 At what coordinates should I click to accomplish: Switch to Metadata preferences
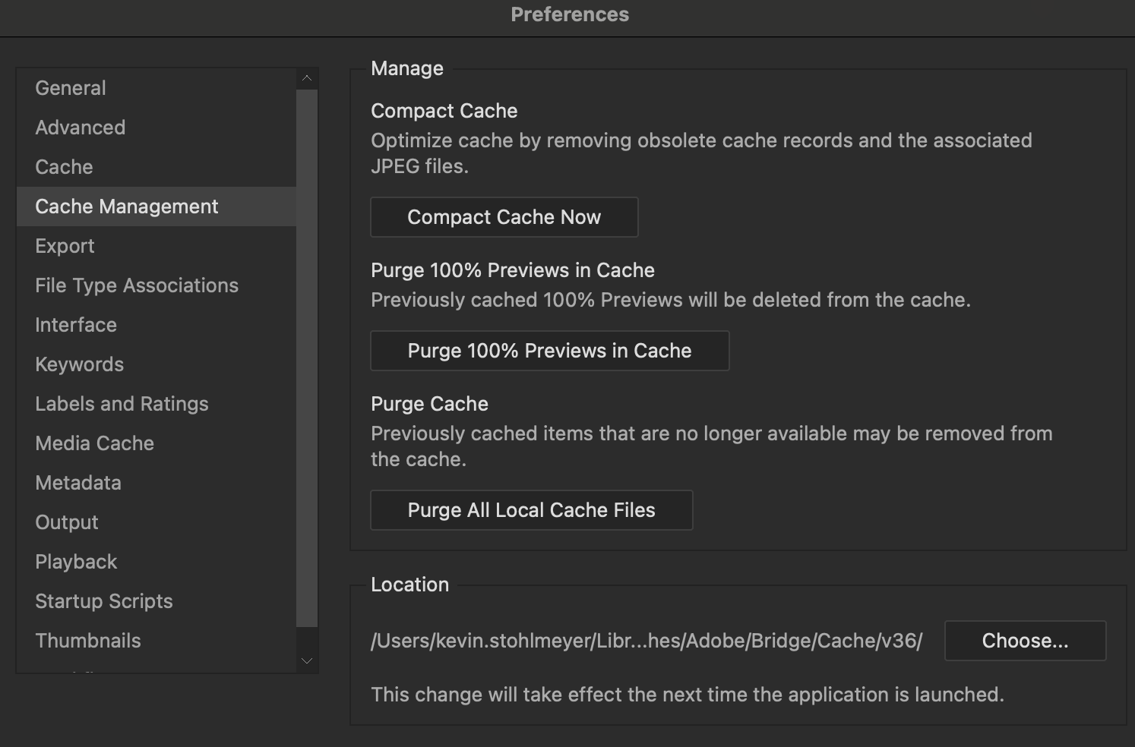[x=78, y=483]
